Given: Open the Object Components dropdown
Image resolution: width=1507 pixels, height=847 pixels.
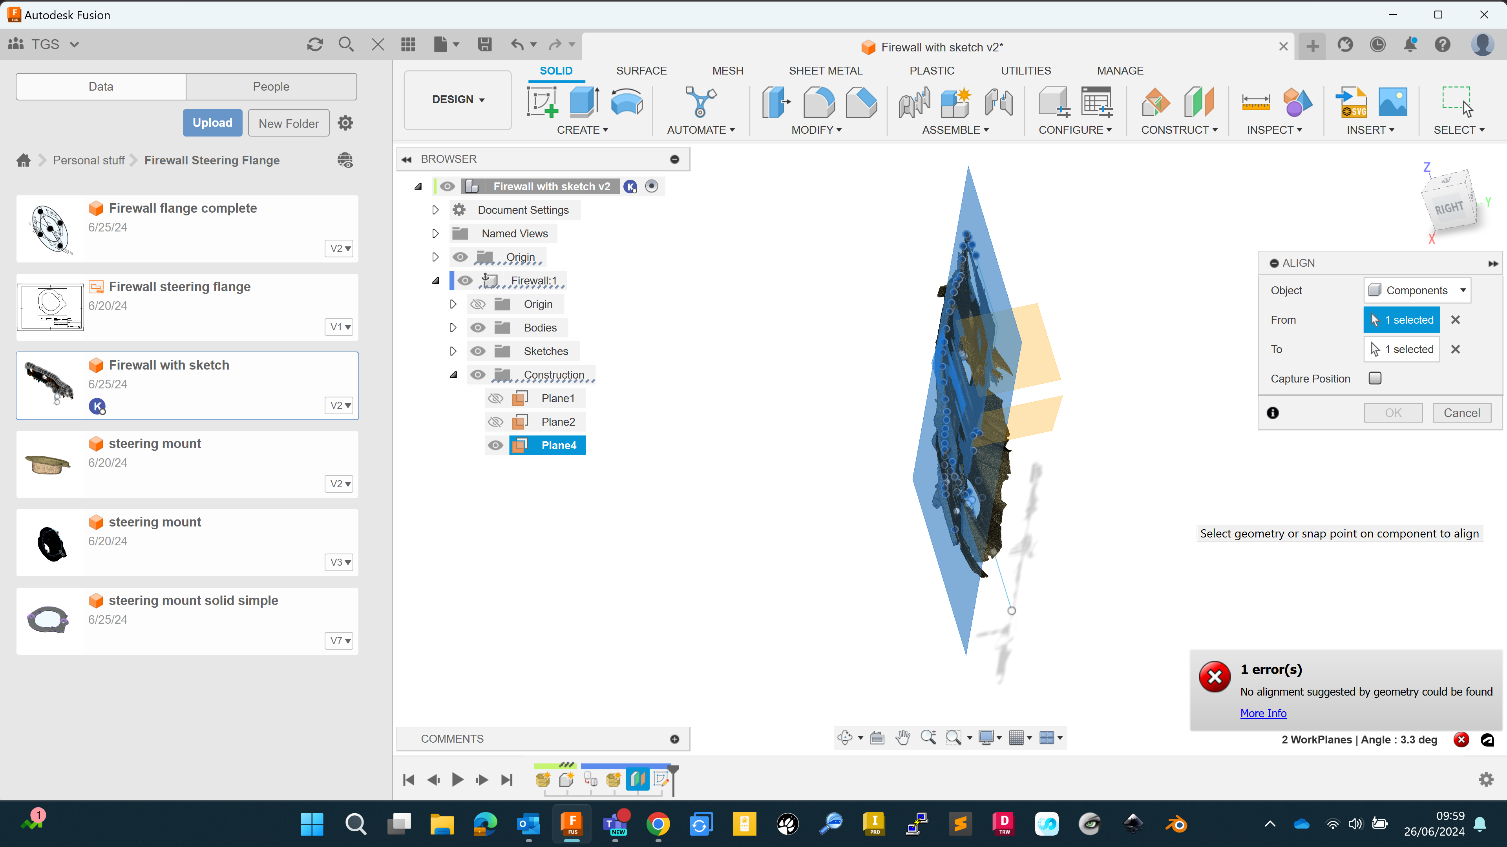Looking at the screenshot, I should point(1417,291).
